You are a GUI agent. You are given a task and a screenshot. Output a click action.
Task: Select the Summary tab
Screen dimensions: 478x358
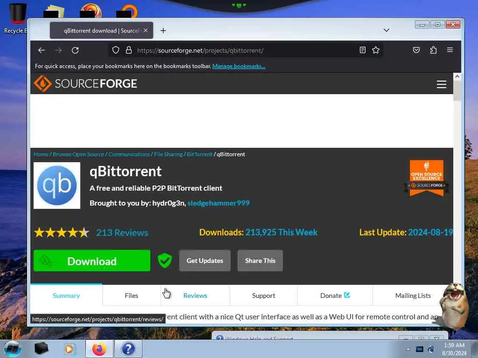tap(66, 295)
